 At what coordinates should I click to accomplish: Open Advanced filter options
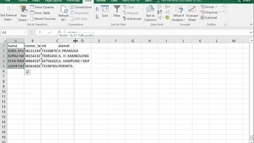pyautogui.click(x=132, y=19)
